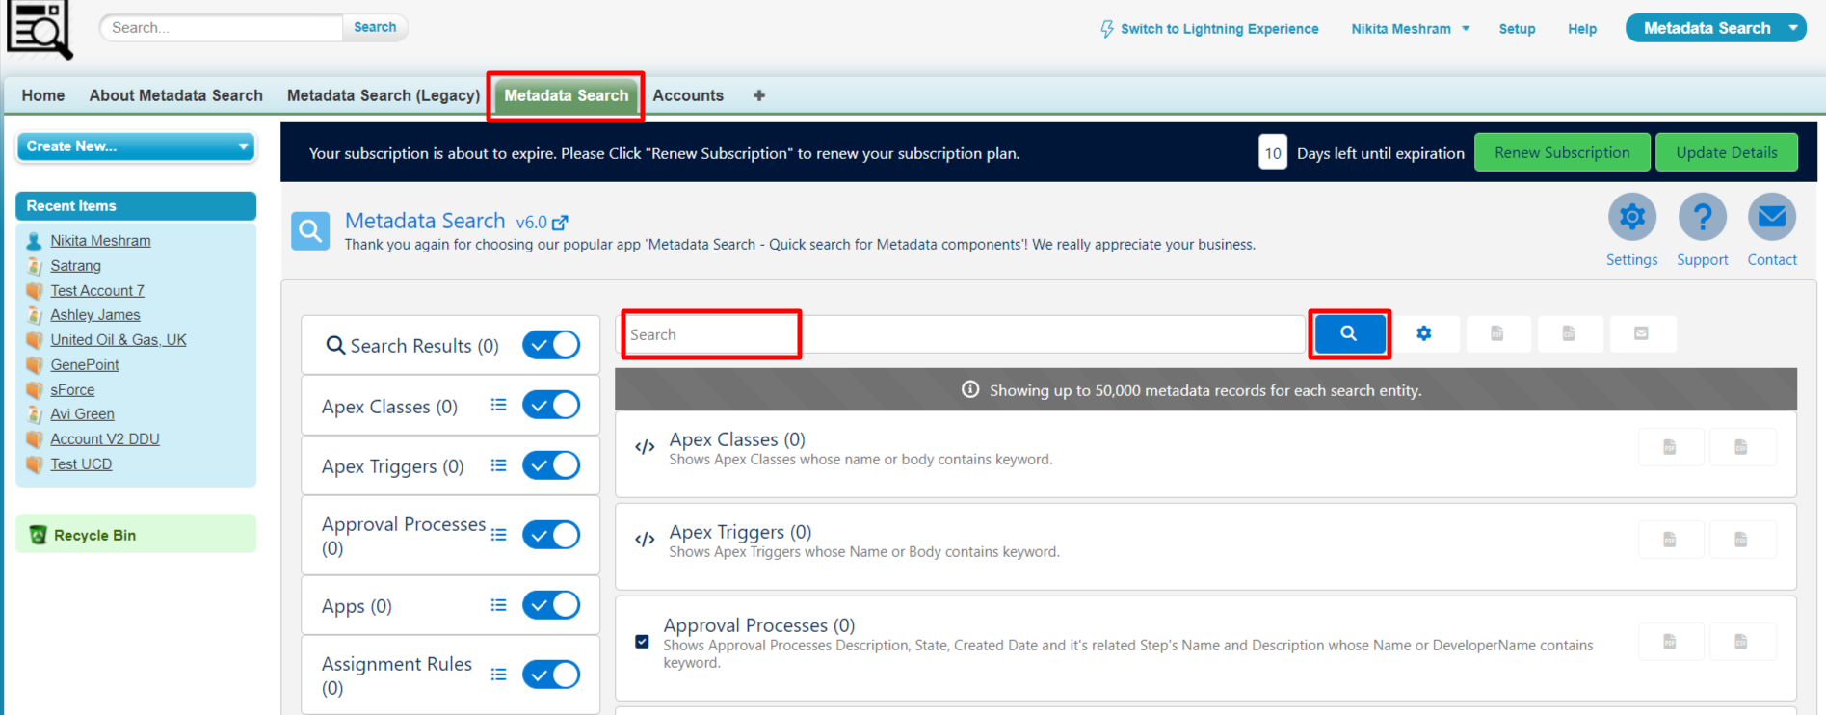Open United Oil & Gas, UK recent item

(x=119, y=339)
